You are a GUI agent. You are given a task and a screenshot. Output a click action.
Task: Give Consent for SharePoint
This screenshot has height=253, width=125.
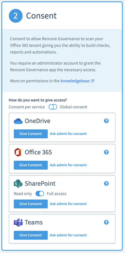pyautogui.click(x=31, y=204)
